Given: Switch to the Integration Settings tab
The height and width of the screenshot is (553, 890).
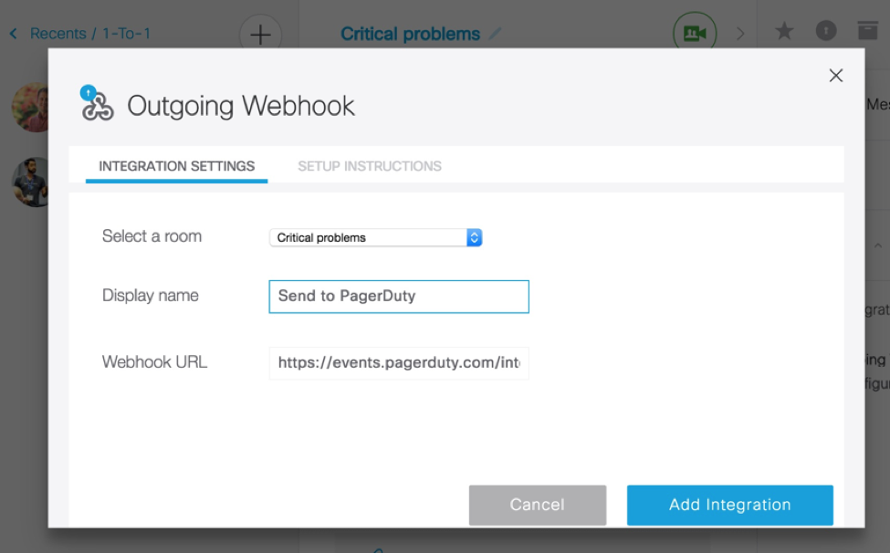Looking at the screenshot, I should tap(176, 166).
